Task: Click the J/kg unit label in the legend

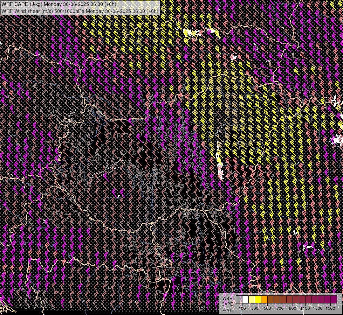Action: pyautogui.click(x=227, y=310)
